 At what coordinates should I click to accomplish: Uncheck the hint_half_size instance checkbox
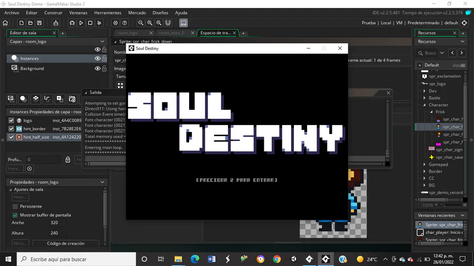click(x=11, y=137)
